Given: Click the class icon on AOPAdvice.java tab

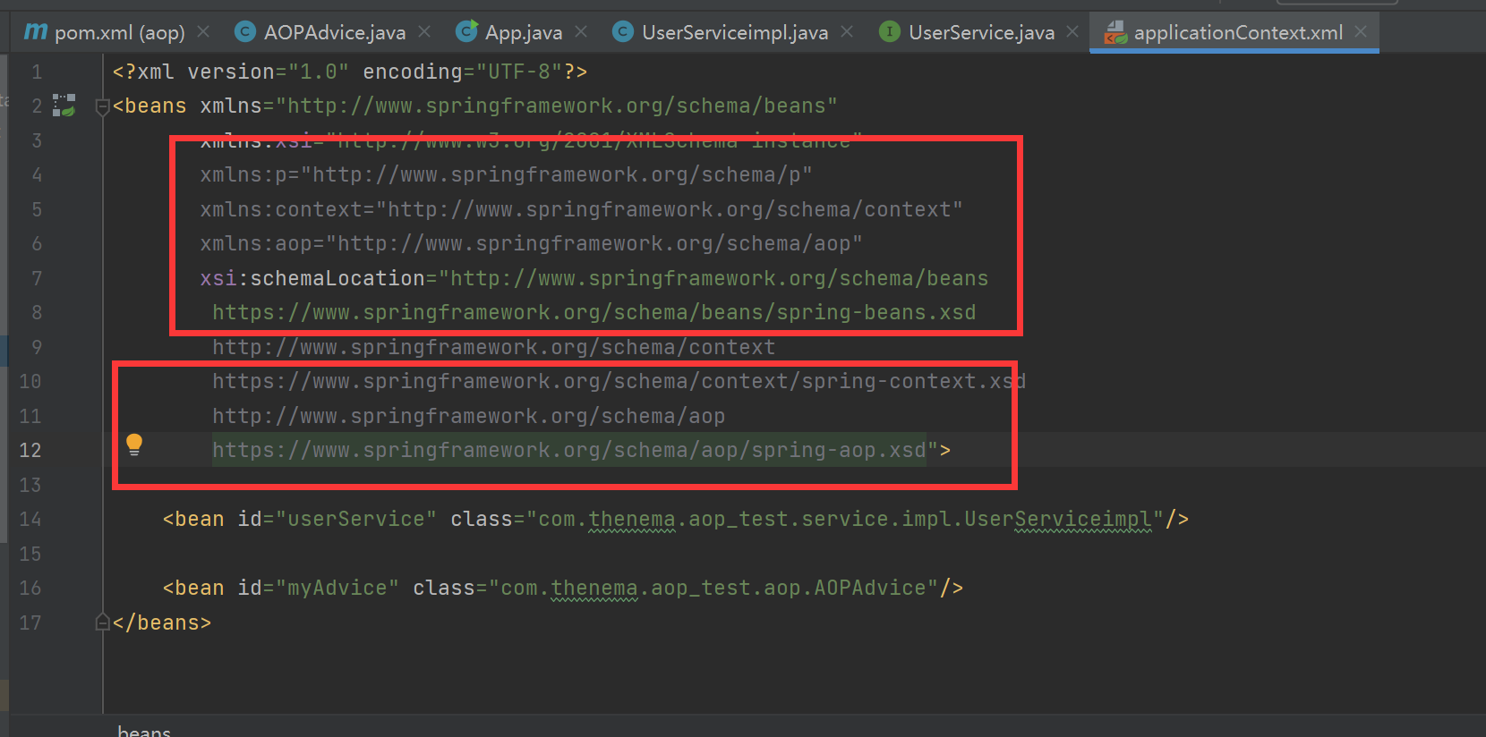Looking at the screenshot, I should tap(244, 32).
